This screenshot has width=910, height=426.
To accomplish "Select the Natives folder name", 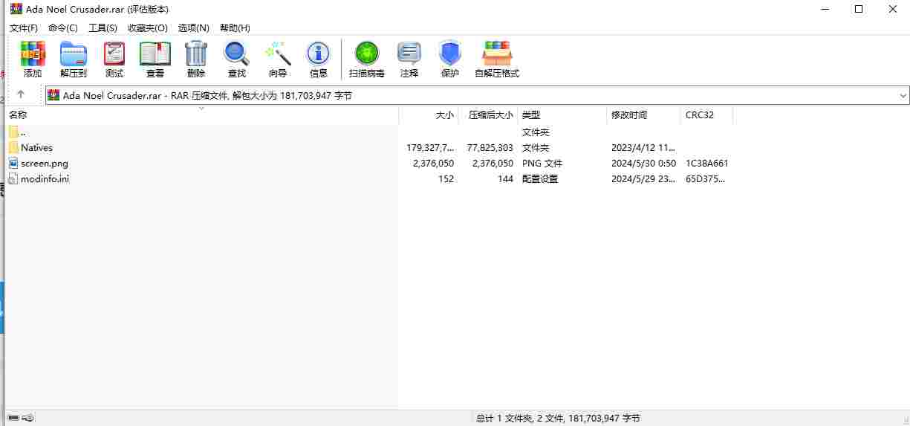I will click(x=36, y=147).
